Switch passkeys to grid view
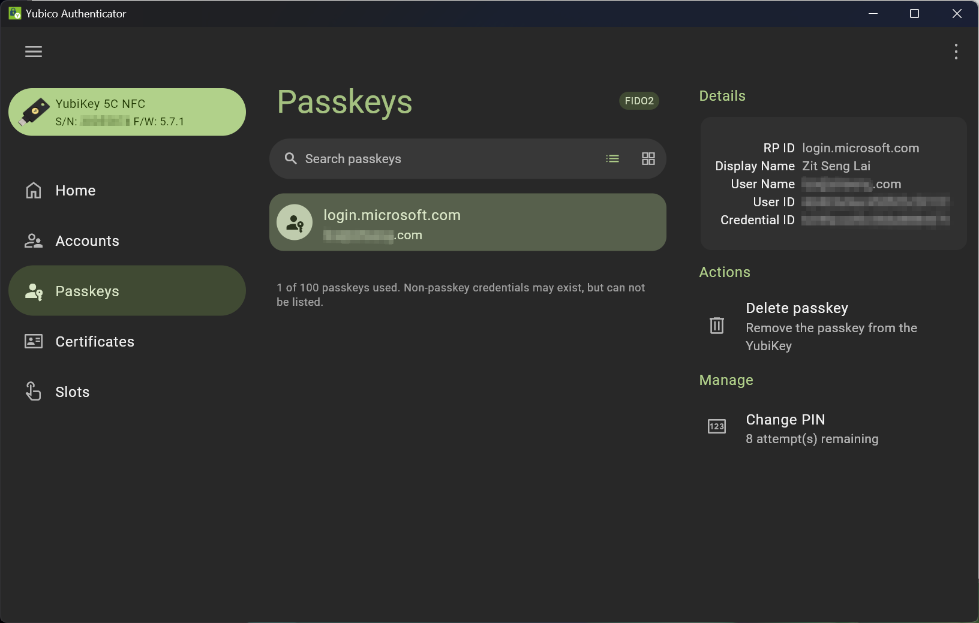This screenshot has width=979, height=623. tap(648, 158)
